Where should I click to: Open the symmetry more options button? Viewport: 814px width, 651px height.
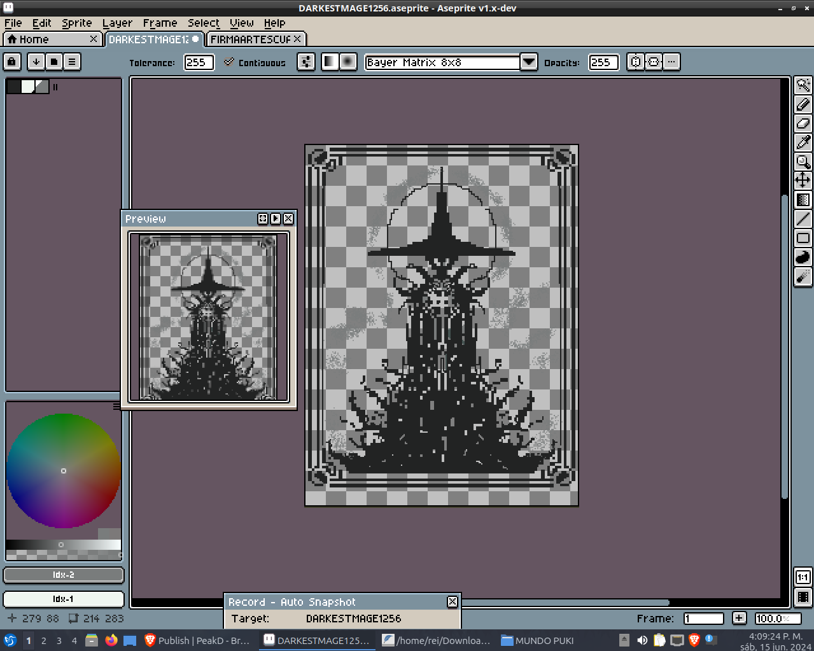coord(671,62)
